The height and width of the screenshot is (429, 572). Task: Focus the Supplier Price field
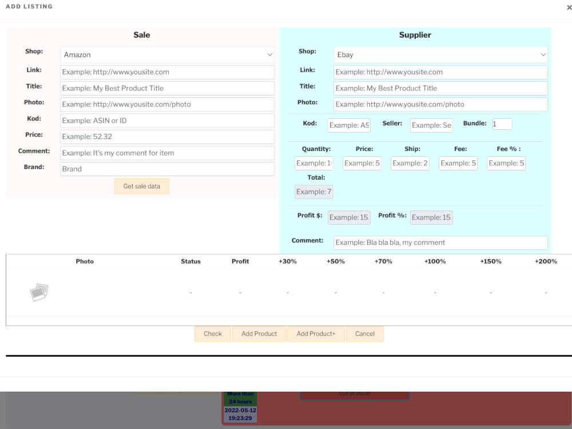coord(362,164)
